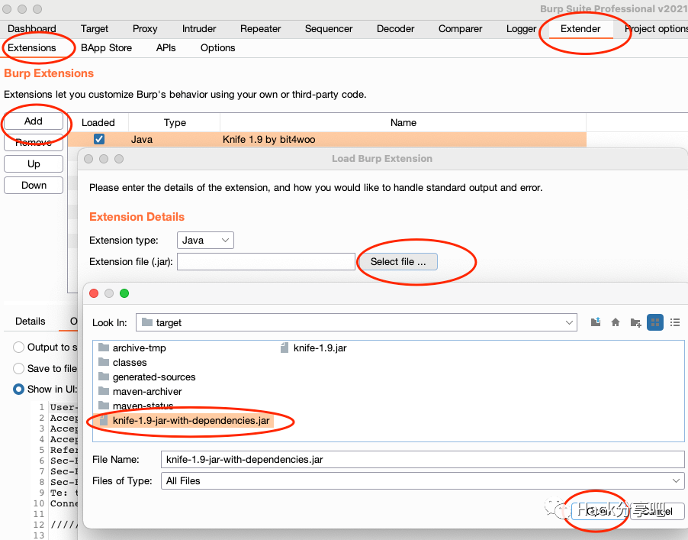The width and height of the screenshot is (688, 540).
Task: Select the Knife 1.9 by bit4woo row
Action: 327,139
